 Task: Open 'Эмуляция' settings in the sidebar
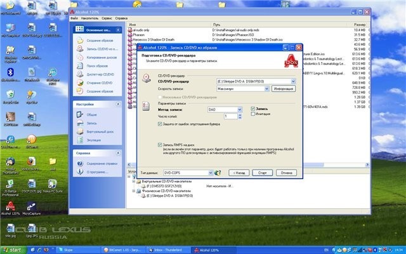click(94, 140)
